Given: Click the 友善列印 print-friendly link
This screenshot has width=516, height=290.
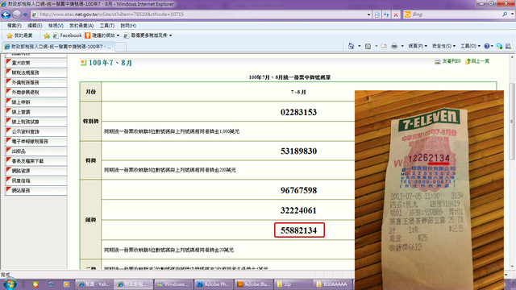Looking at the screenshot, I should pos(447,61).
